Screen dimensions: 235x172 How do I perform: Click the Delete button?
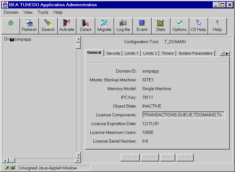pos(185,158)
